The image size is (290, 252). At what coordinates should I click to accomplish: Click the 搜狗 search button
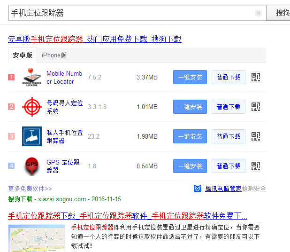[x=278, y=13]
